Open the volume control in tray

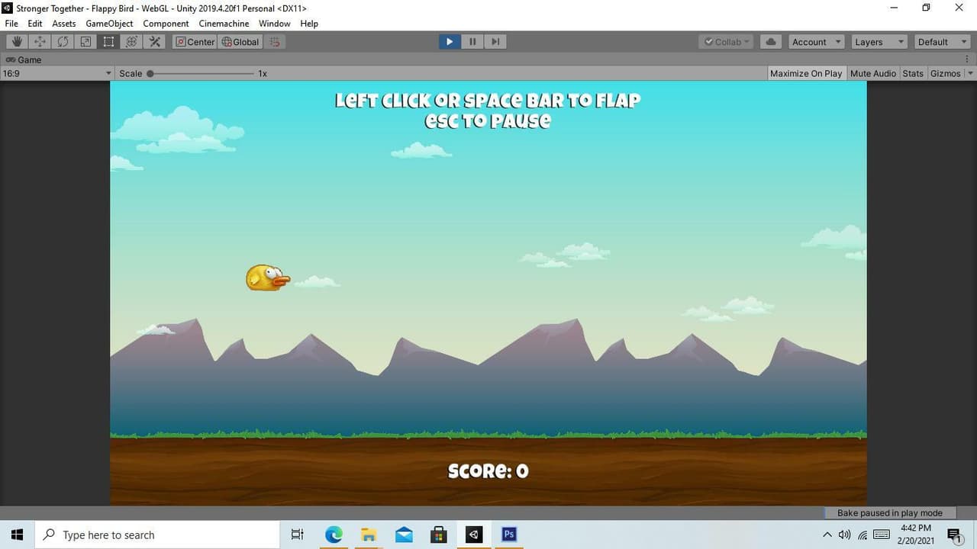[844, 535]
